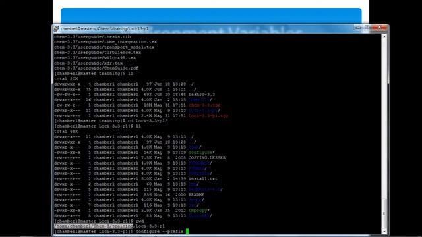Click the 'configure --prefix' command text
This screenshot has width=422, height=237.
tap(160, 231)
